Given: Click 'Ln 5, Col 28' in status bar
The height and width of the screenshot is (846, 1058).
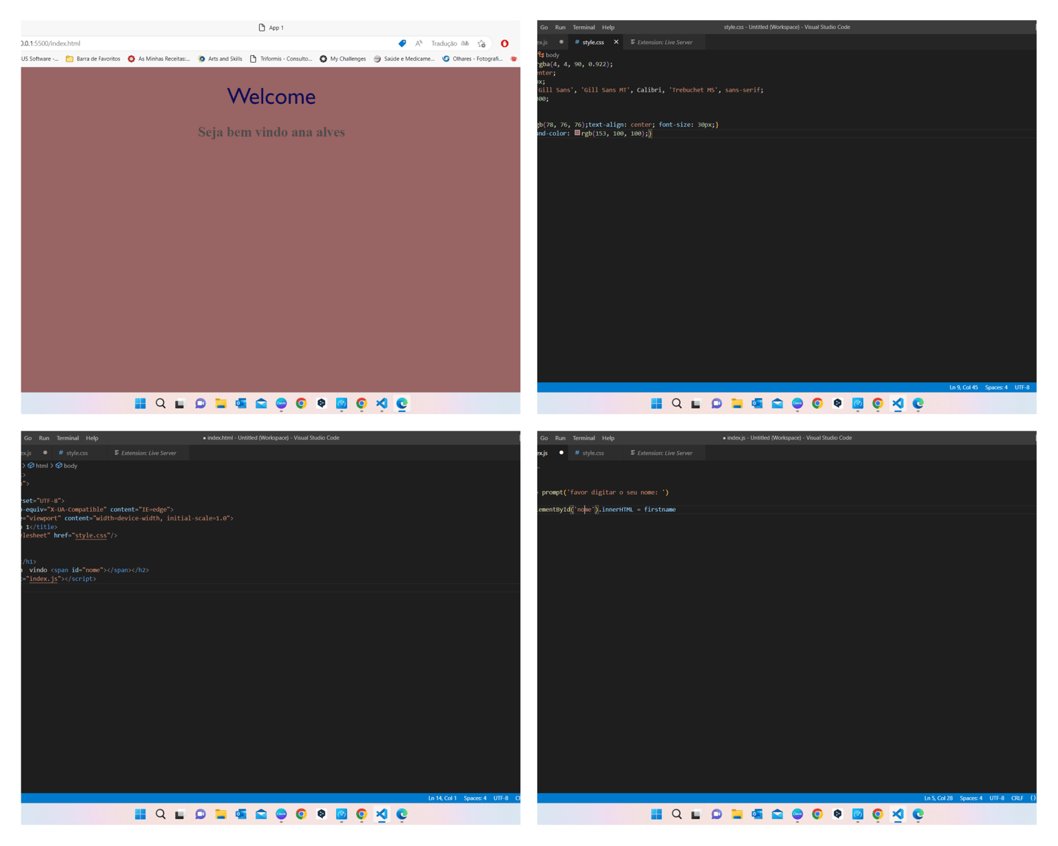Looking at the screenshot, I should [938, 798].
